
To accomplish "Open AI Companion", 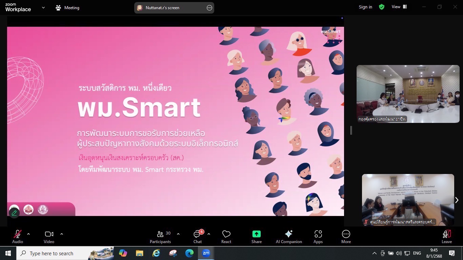I will [x=289, y=236].
